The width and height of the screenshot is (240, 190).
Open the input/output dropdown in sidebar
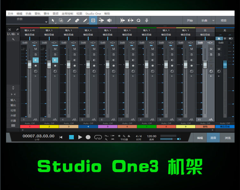click(13, 34)
